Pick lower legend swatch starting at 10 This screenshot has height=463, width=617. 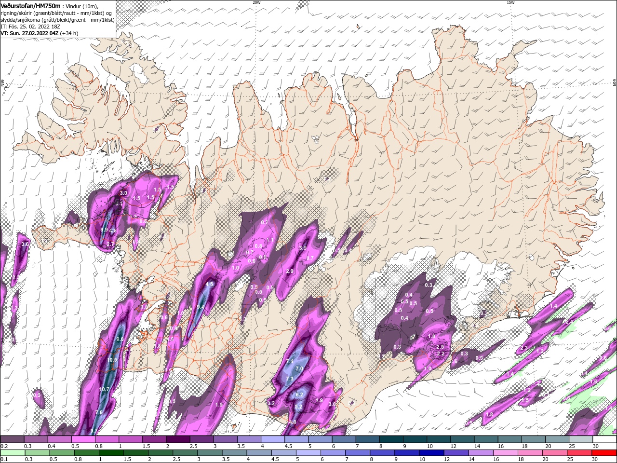pos(431,452)
